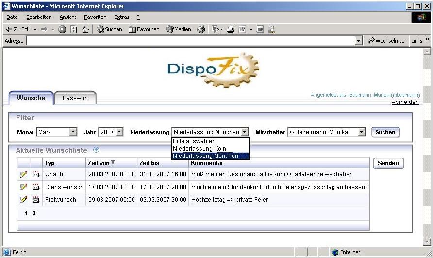Click the Discuss page icon in toolbar
The height and width of the screenshot is (258, 433).
pos(260,29)
